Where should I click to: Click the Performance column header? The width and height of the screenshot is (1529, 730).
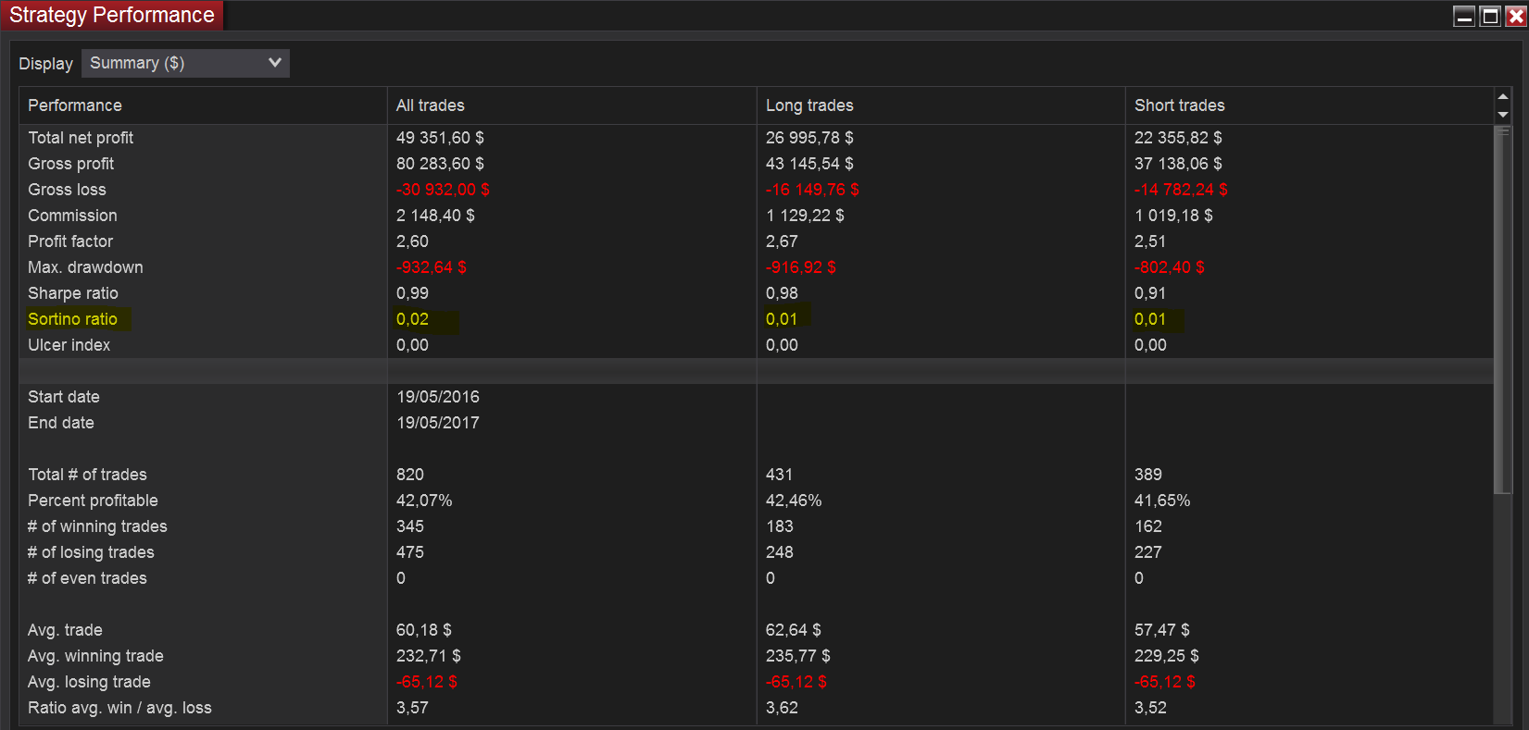75,105
